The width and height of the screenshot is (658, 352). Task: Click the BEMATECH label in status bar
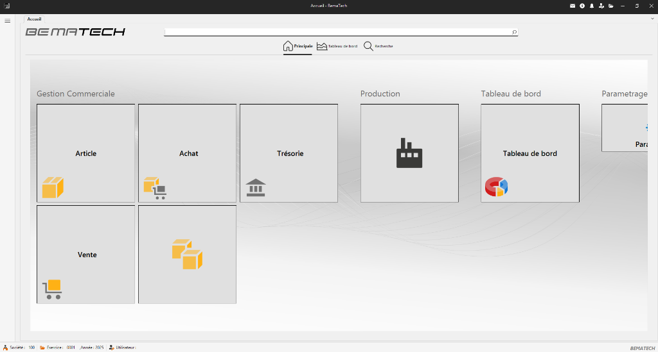coord(643,348)
